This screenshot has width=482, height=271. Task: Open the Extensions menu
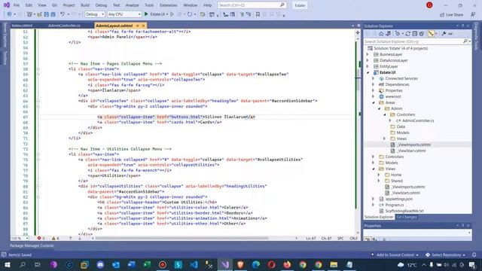tap(169, 5)
